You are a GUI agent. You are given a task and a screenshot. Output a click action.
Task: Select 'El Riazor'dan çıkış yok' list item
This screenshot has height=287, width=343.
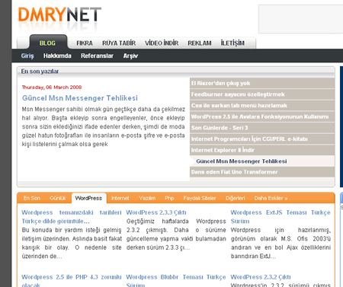[262, 83]
